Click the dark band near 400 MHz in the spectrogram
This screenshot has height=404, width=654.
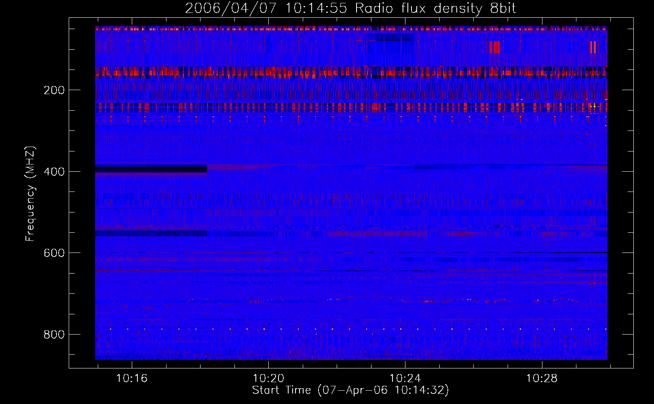(x=151, y=169)
